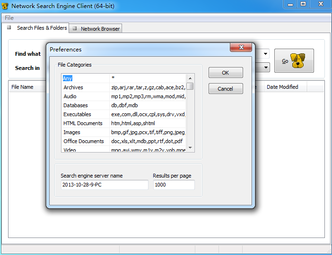Screen dimensions: 332x255
Task: Select the Images category row
Action: coord(123,132)
